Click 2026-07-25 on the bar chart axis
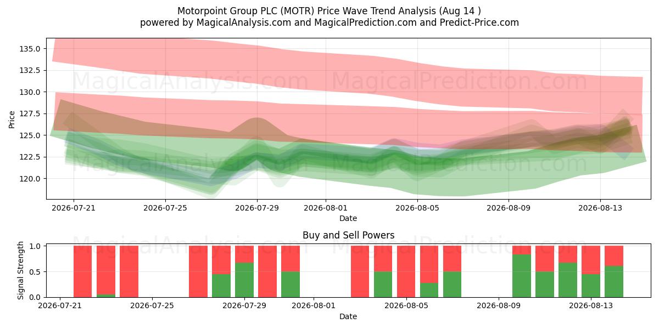 152,306
